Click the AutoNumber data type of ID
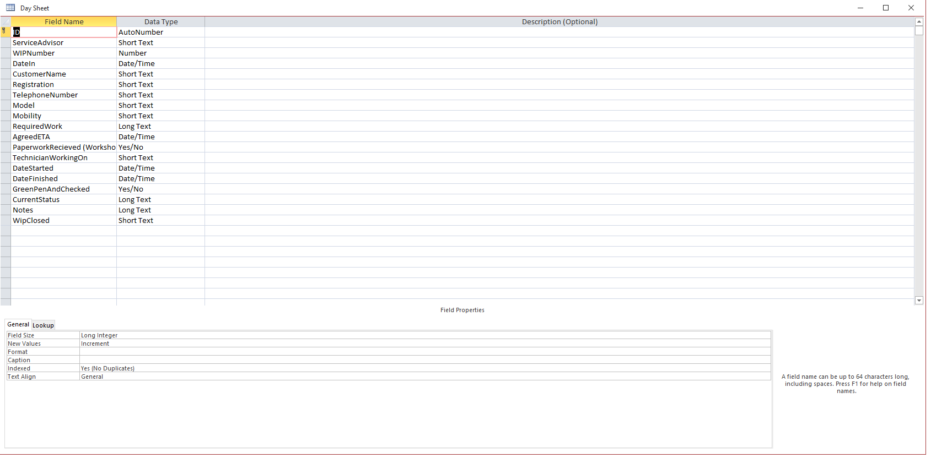The image size is (931, 458). tap(160, 32)
